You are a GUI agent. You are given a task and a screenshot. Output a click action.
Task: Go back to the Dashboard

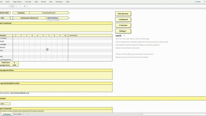tap(123, 19)
